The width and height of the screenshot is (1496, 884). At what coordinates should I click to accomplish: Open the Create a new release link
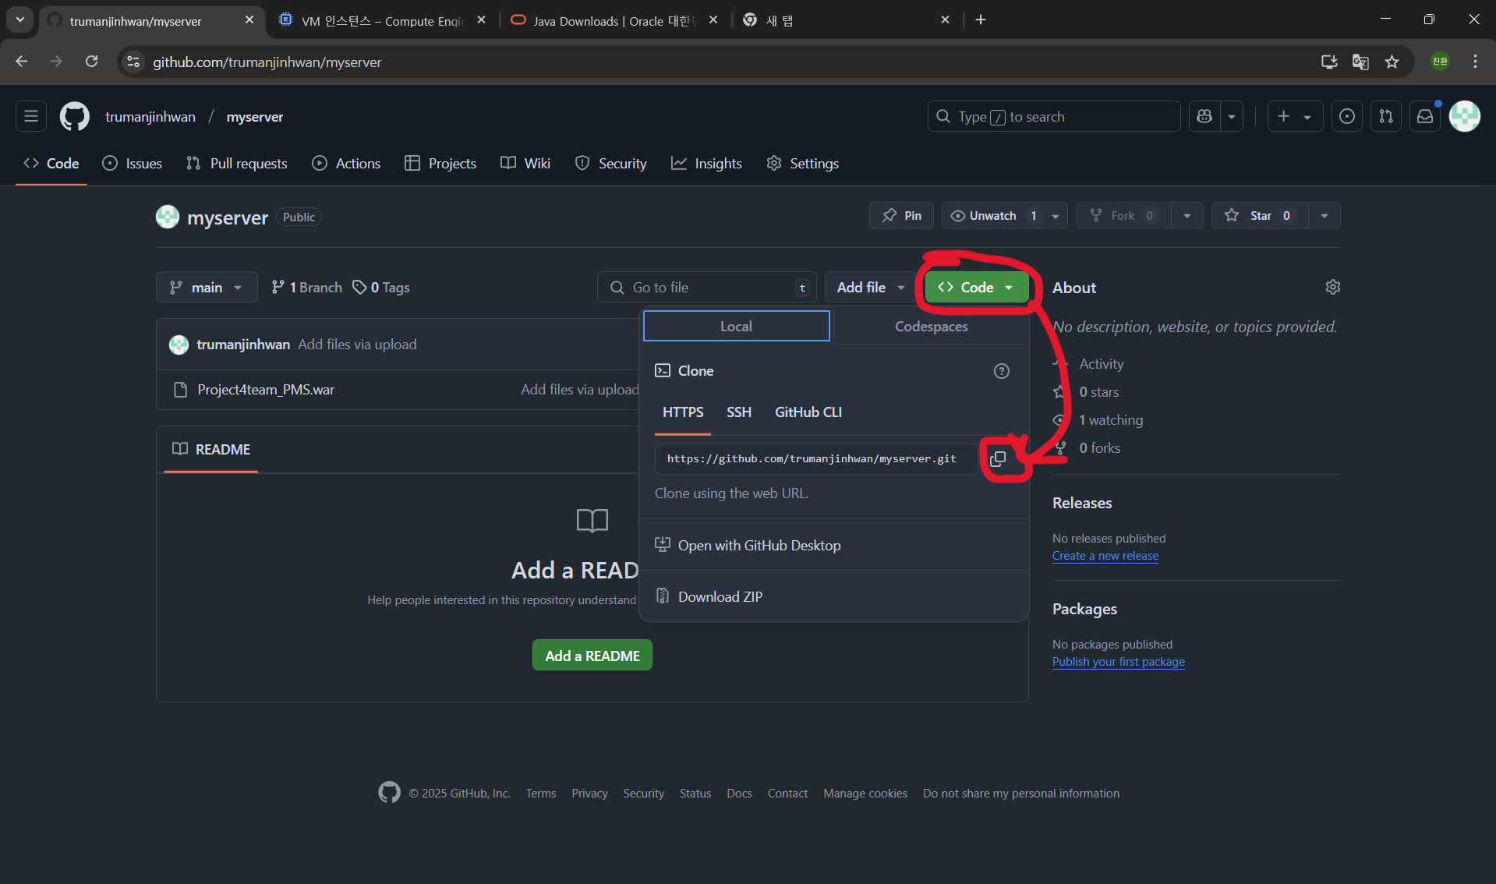(1105, 556)
